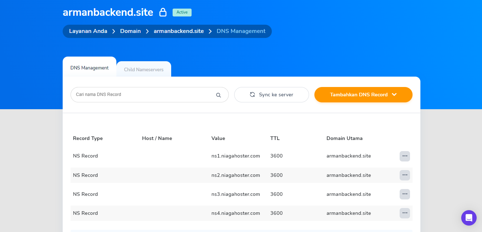The height and width of the screenshot is (232, 482).
Task: Click the lock icon beside armanbackend.site
Action: (x=163, y=12)
